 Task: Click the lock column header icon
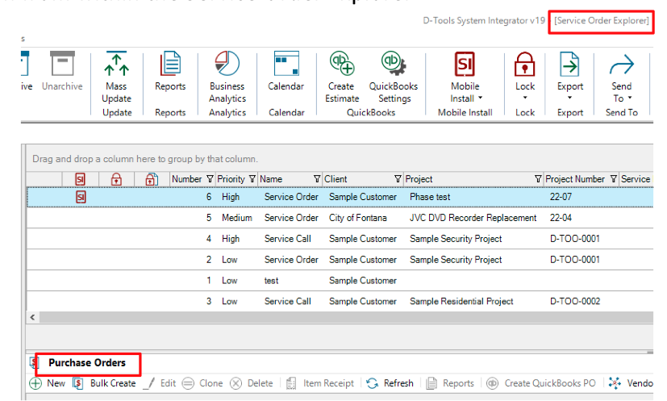[x=116, y=179]
